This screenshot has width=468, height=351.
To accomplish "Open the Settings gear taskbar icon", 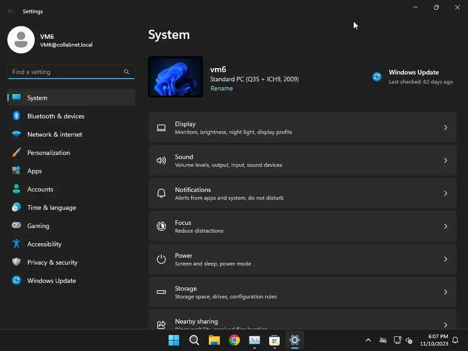I will pyautogui.click(x=295, y=340).
